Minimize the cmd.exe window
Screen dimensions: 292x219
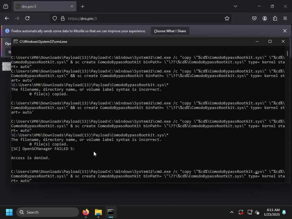[x=257, y=42]
